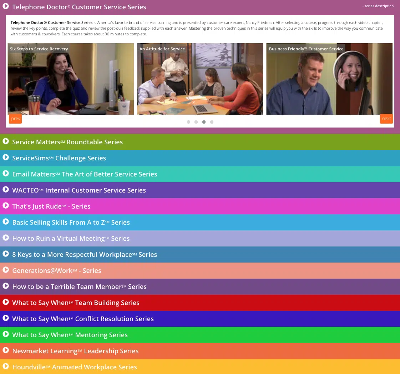Expand That's Just Rude - Series title
The height and width of the screenshot is (374, 400).
click(51, 206)
